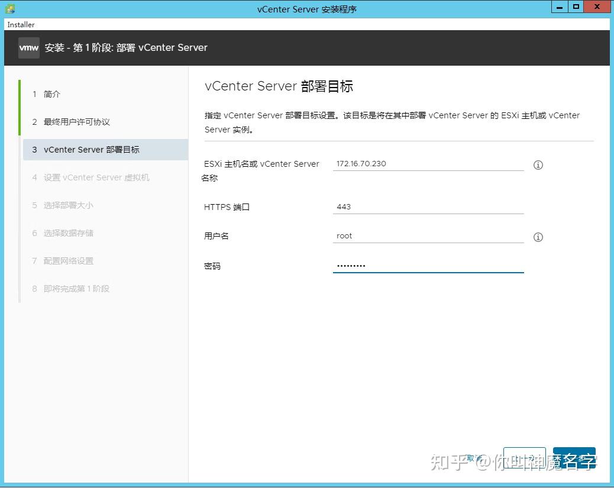Select step 6 选择数据存储
The width and height of the screenshot is (614, 488).
coord(63,233)
